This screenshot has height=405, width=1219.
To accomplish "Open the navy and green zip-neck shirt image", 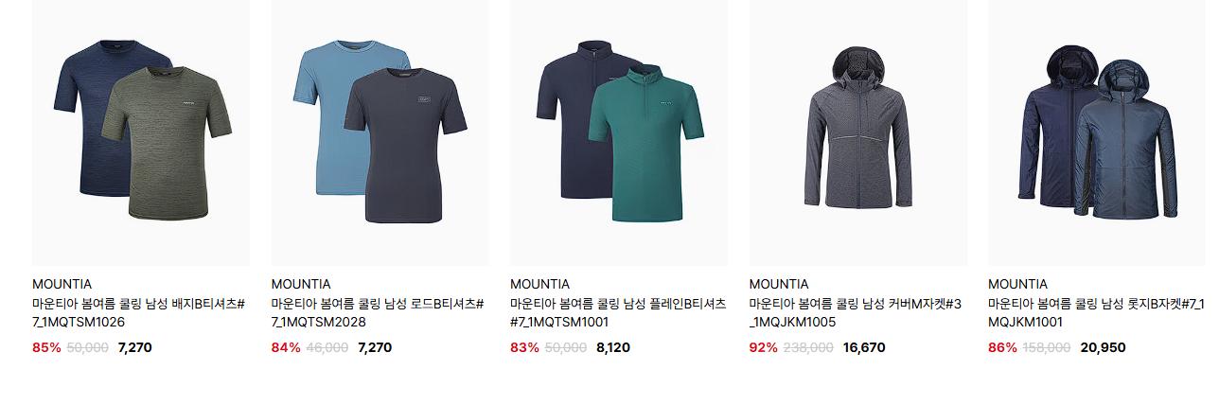I will pos(619,132).
